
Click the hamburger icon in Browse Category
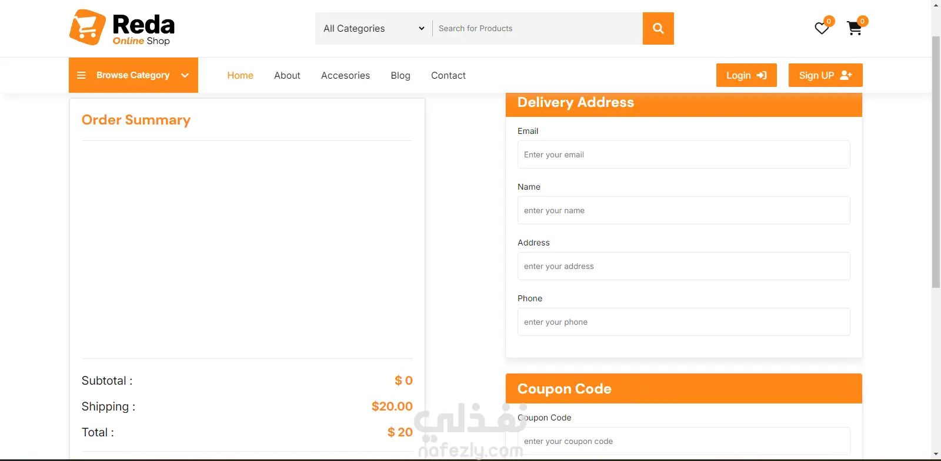[82, 75]
